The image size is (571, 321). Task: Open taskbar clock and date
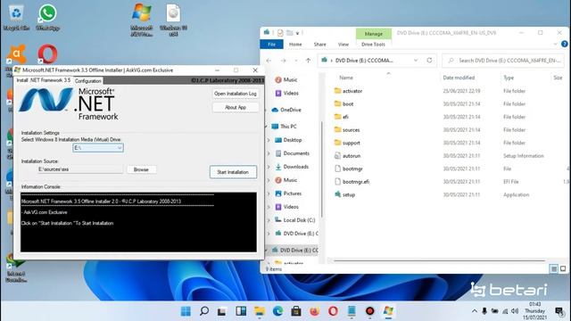(535, 311)
